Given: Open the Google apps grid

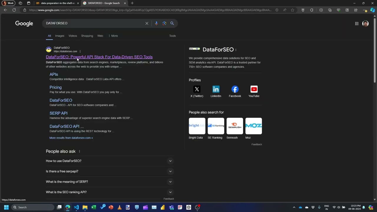Looking at the screenshot, I should [x=357, y=24].
